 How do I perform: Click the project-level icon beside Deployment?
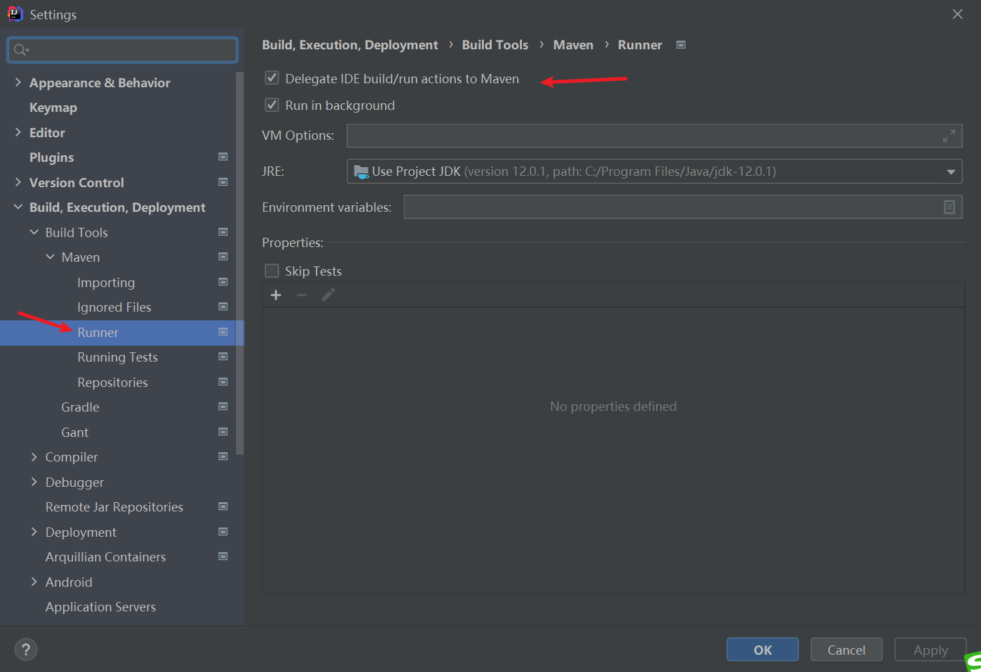click(x=223, y=531)
